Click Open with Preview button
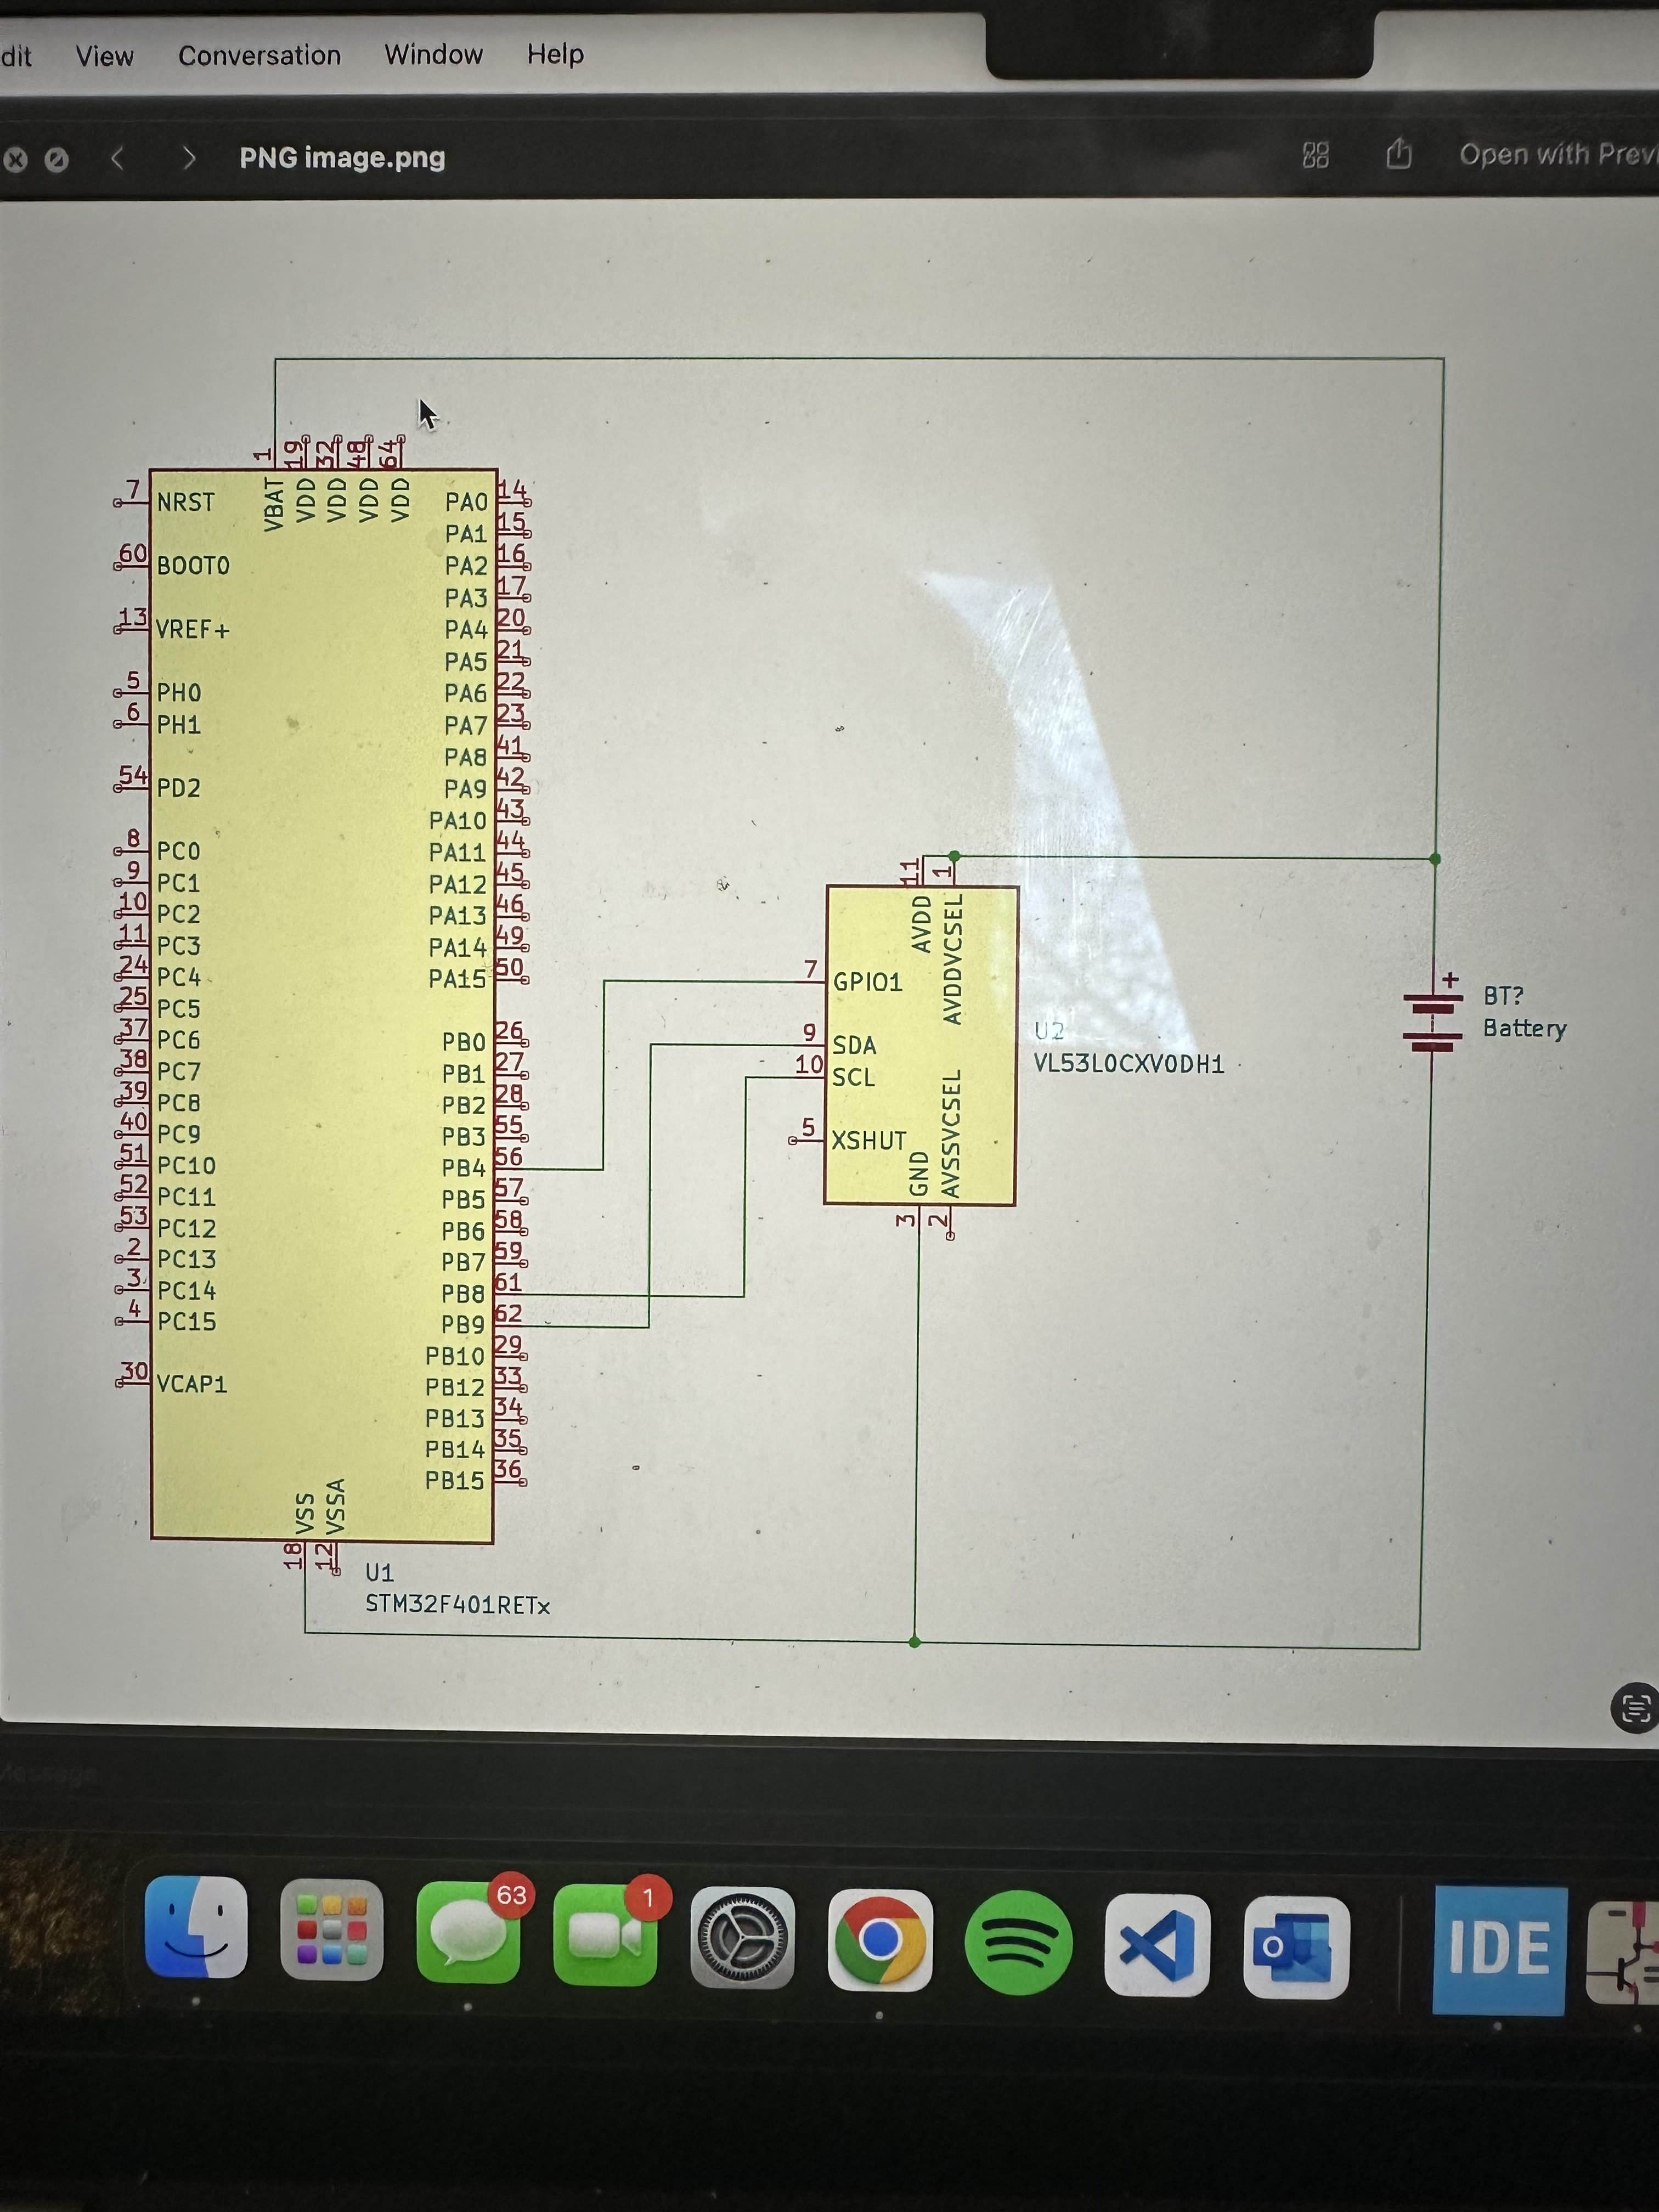The height and width of the screenshot is (2212, 1659). (x=1556, y=154)
